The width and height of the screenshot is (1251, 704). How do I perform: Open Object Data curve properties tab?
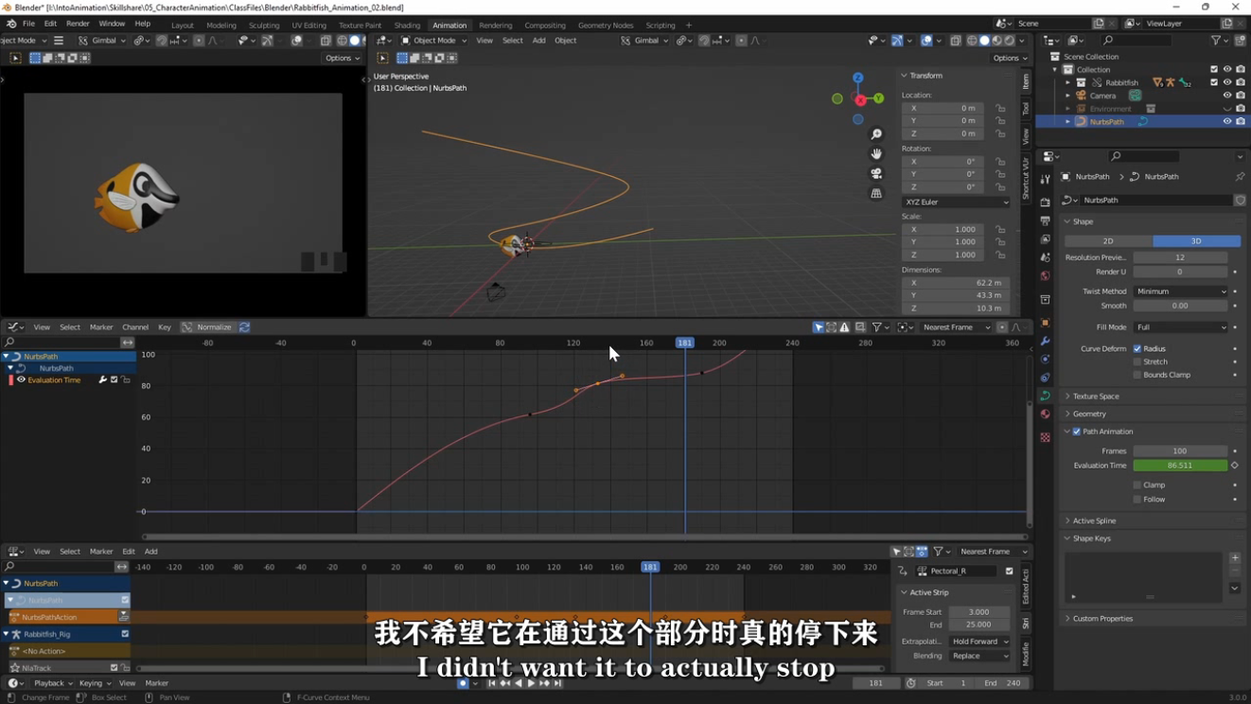[x=1045, y=396]
